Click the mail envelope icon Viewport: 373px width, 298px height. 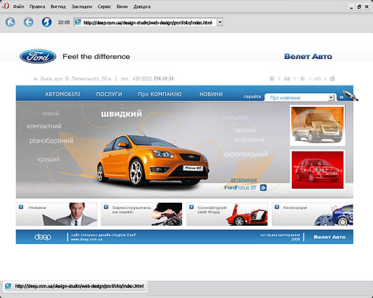click(287, 79)
